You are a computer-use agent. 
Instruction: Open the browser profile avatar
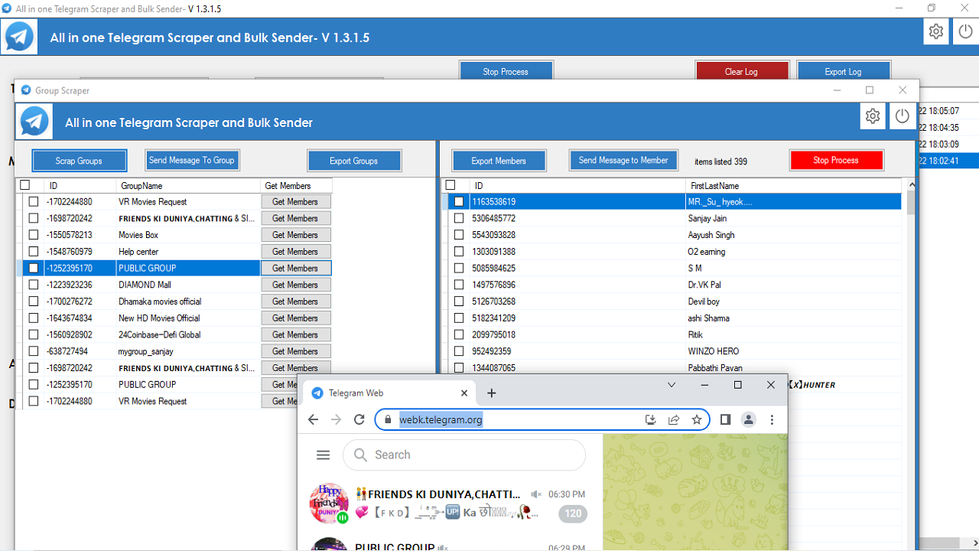pos(749,419)
